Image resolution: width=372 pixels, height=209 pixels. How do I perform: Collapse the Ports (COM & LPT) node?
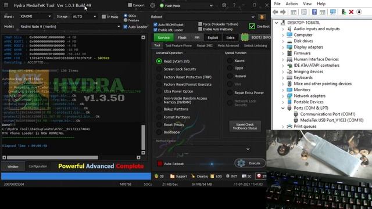click(x=283, y=108)
